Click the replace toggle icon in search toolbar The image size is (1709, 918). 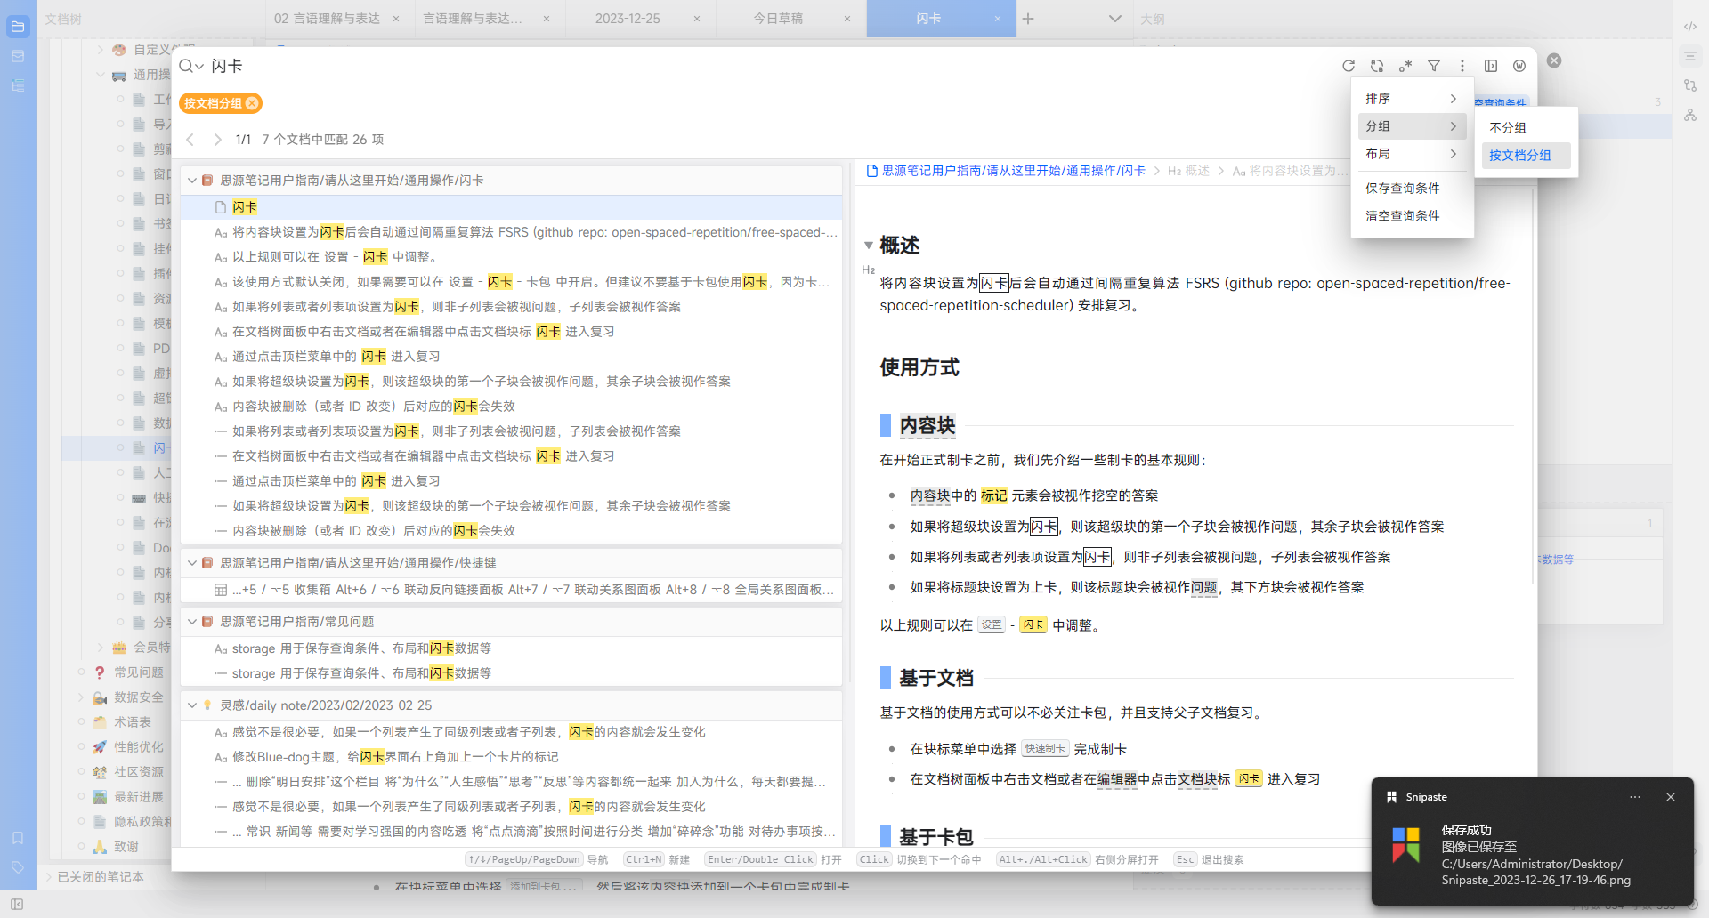pos(1377,66)
